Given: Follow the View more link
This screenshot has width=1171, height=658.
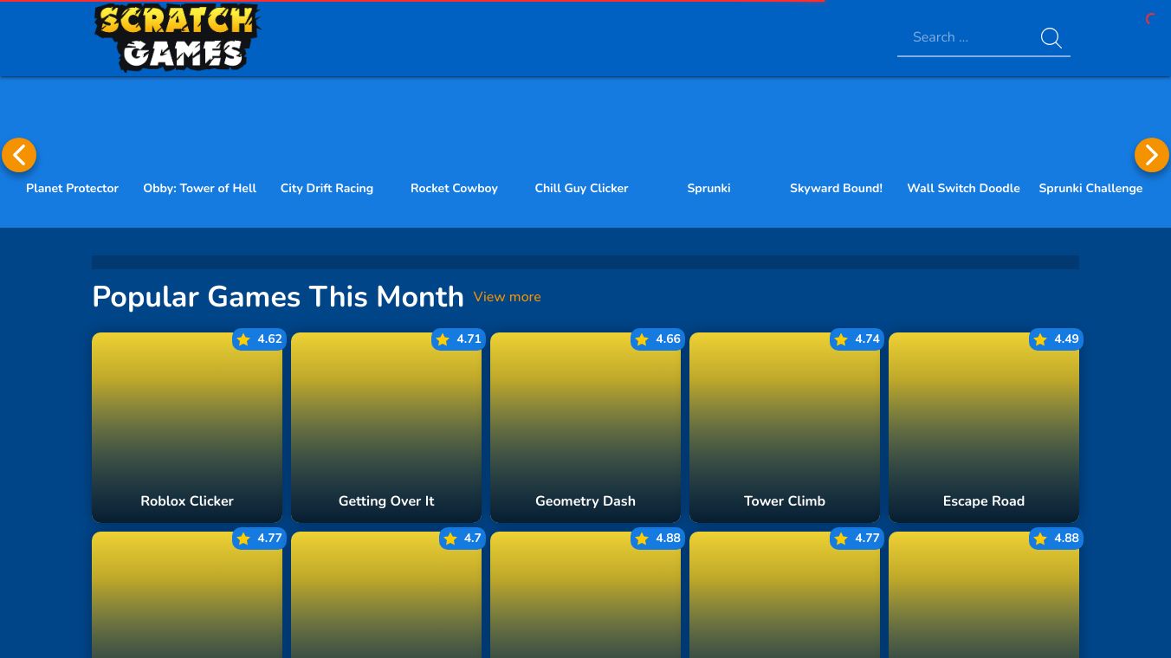Looking at the screenshot, I should coord(507,297).
